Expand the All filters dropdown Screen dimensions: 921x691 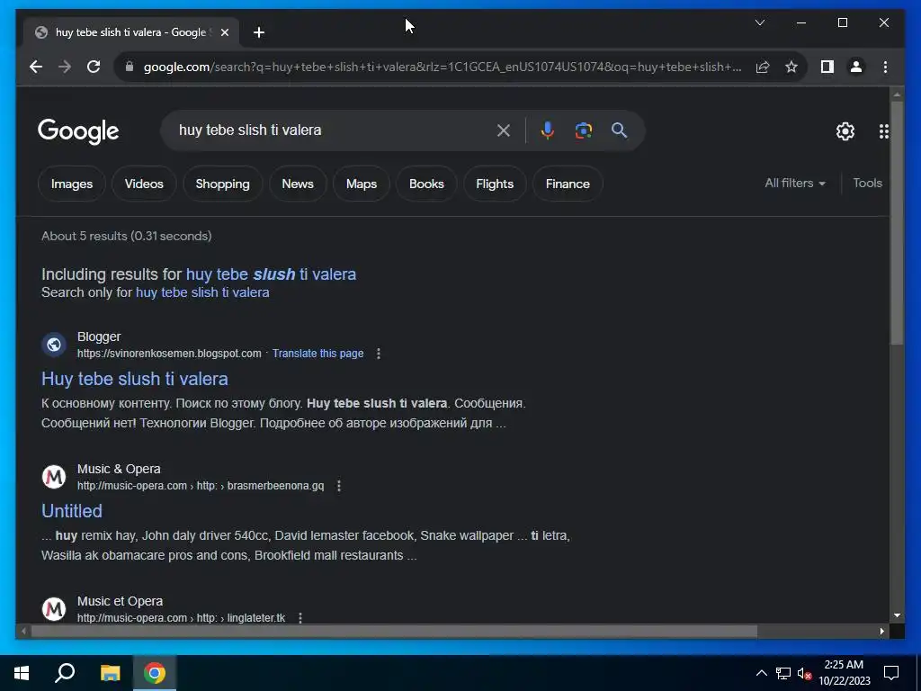click(x=795, y=184)
